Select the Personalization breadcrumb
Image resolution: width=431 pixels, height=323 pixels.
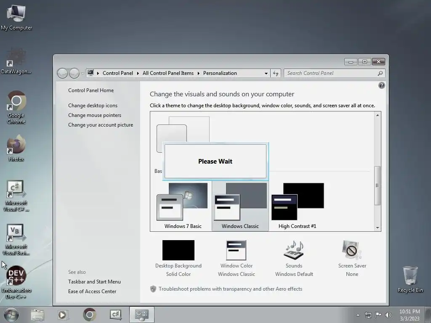click(220, 73)
